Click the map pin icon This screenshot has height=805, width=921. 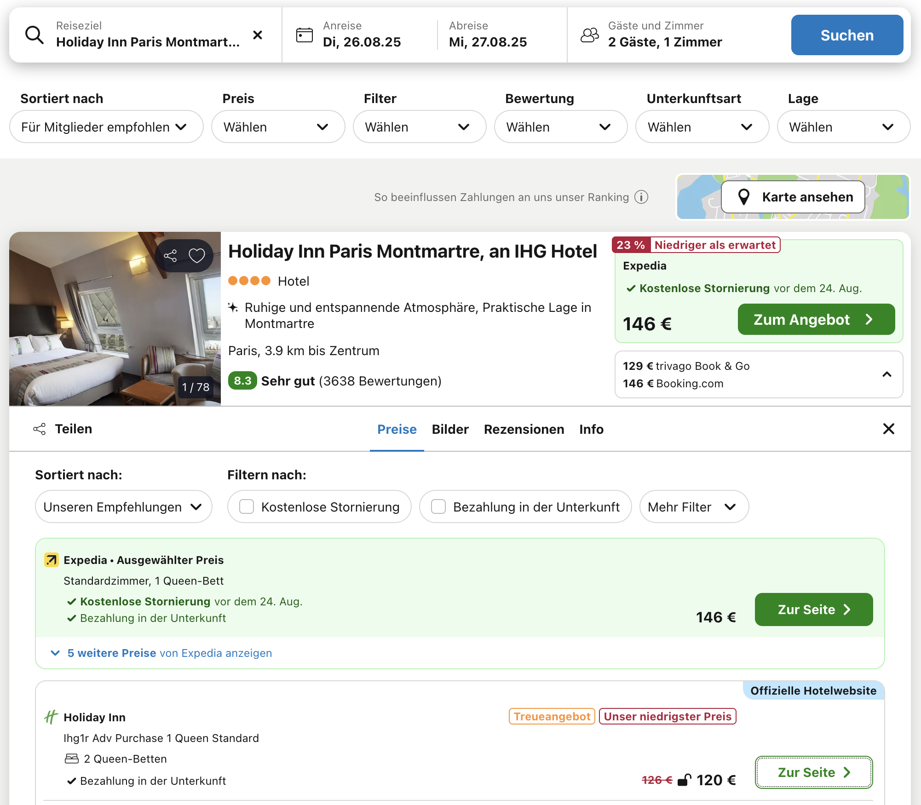tap(743, 197)
